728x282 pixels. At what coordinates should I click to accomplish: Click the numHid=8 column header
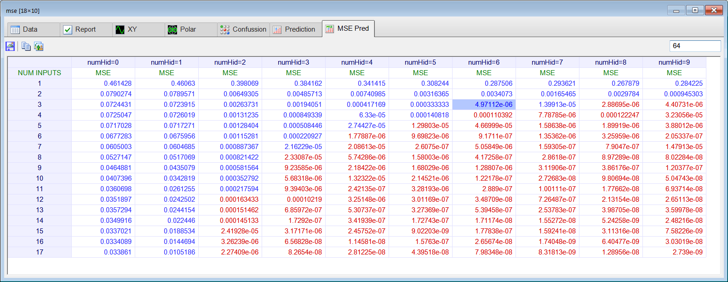click(x=611, y=62)
